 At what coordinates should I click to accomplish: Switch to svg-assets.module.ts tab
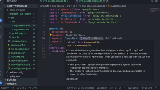[90, 1]
